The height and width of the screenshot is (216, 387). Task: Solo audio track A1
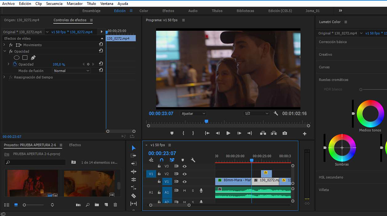[x=193, y=191]
